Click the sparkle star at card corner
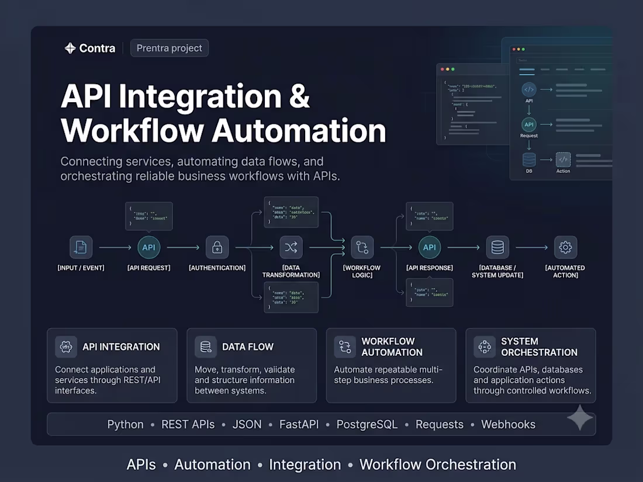 [x=580, y=417]
